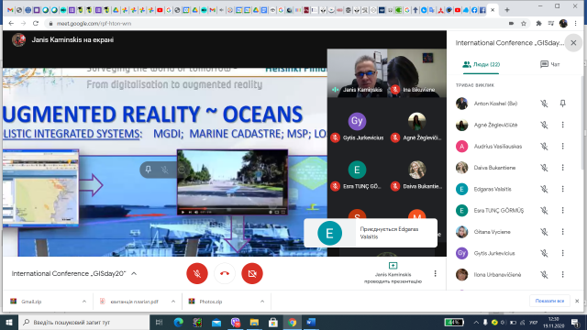Open the квитанція плагіат.pdf download
Image resolution: width=587 pixels, height=330 pixels.
(134, 302)
